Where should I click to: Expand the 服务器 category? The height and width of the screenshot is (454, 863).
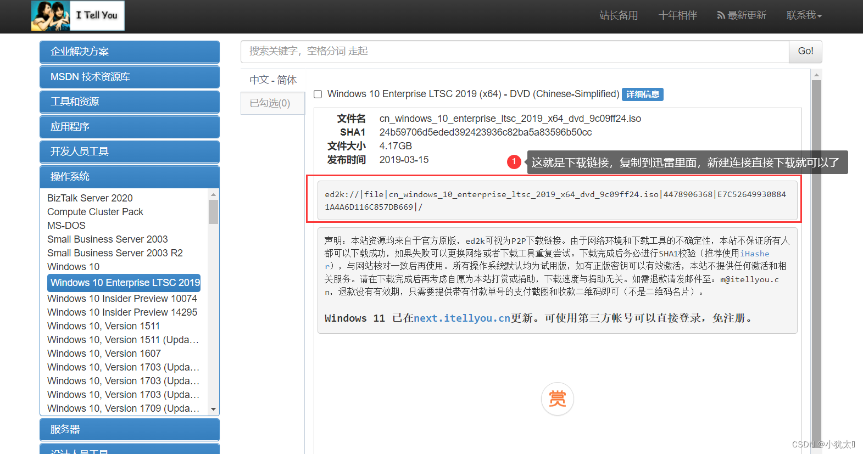click(130, 429)
